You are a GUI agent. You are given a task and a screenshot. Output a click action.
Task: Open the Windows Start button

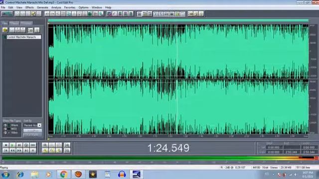click(x=5, y=175)
